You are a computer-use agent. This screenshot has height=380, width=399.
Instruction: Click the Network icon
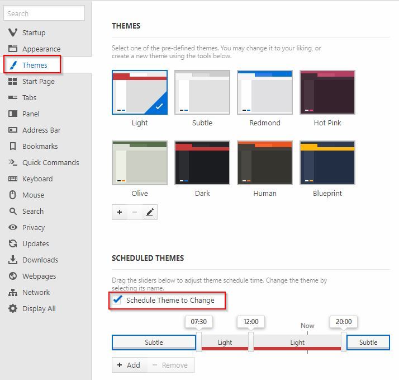(x=13, y=292)
